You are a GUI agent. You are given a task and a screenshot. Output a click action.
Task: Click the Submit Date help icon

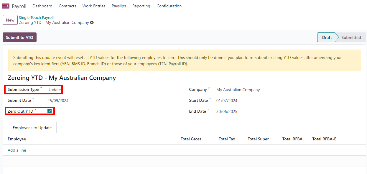click(33, 99)
